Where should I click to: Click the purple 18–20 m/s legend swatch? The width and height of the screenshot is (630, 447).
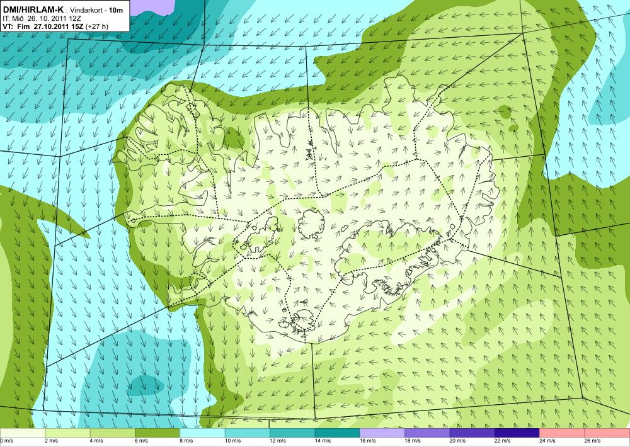pyautogui.click(x=428, y=433)
